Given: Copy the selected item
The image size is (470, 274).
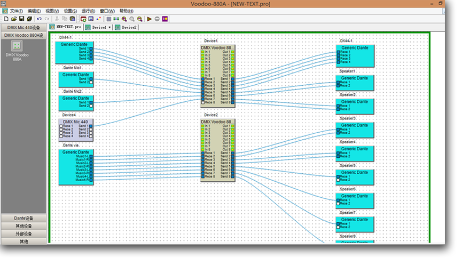Looking at the screenshot, I should coord(65,19).
